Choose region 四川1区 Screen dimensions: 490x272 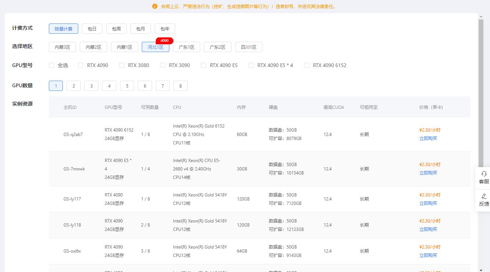point(249,47)
